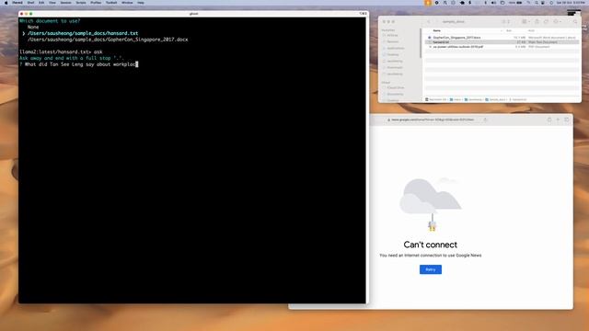Open the Toolbelt menu
The image size is (589, 331).
coord(111,3)
